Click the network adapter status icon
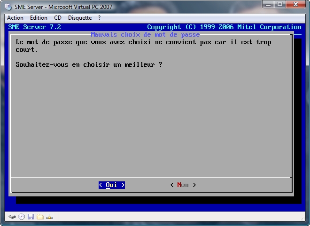The height and width of the screenshot is (226, 310). pos(49,217)
